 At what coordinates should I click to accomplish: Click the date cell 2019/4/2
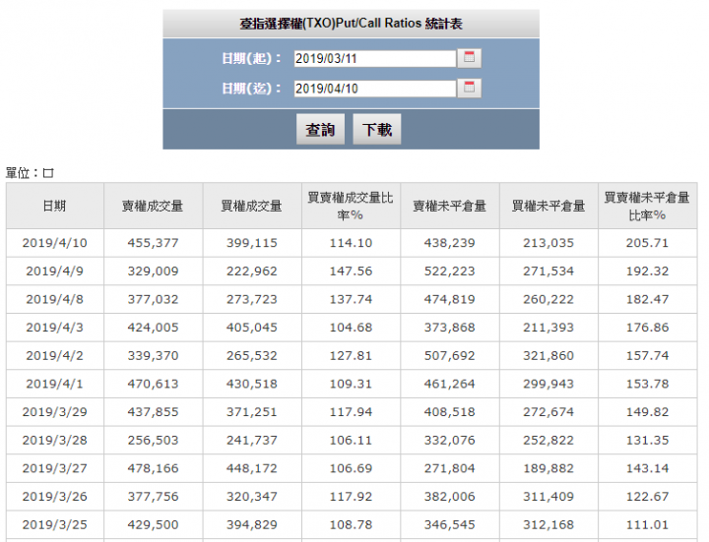[x=55, y=356]
